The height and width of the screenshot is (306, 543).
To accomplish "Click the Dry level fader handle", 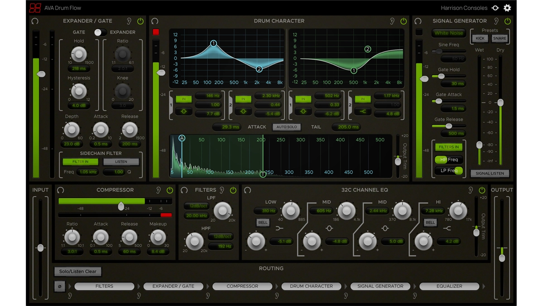I will point(500,102).
